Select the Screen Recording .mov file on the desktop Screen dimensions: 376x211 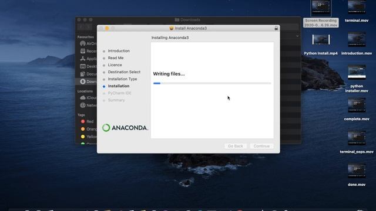click(321, 14)
